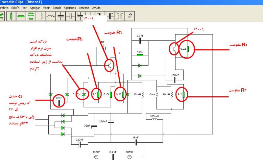Select the 8.2nF capacitor between the lamps
263x167 pixels.
click(x=113, y=157)
